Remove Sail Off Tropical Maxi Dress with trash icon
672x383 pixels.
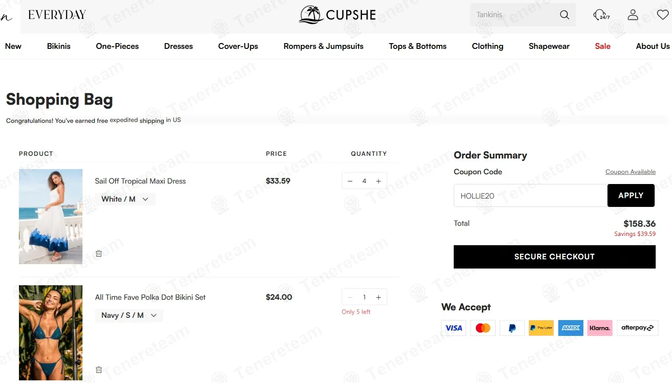[x=99, y=254]
